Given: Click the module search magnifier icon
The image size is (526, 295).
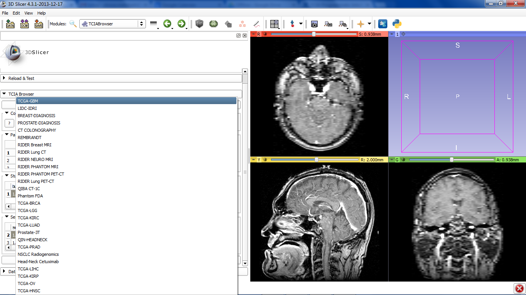Looking at the screenshot, I should click(x=73, y=24).
